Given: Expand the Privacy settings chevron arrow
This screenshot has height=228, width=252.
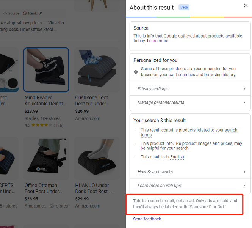Looking at the screenshot, I should [244, 89].
